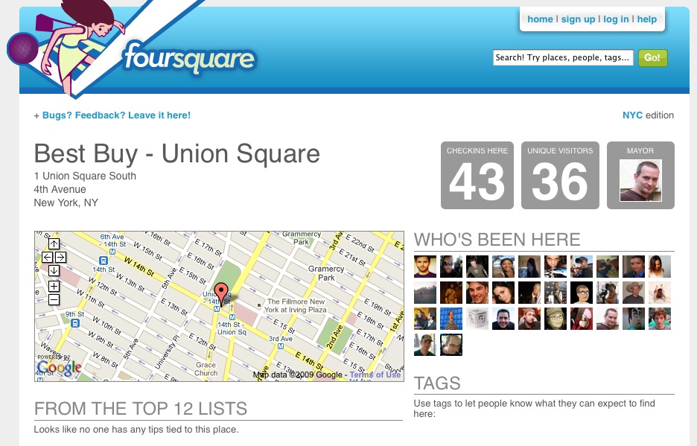Click The Fillmore New York at Irving Plaza label
This screenshot has height=446, width=697.
click(x=296, y=305)
